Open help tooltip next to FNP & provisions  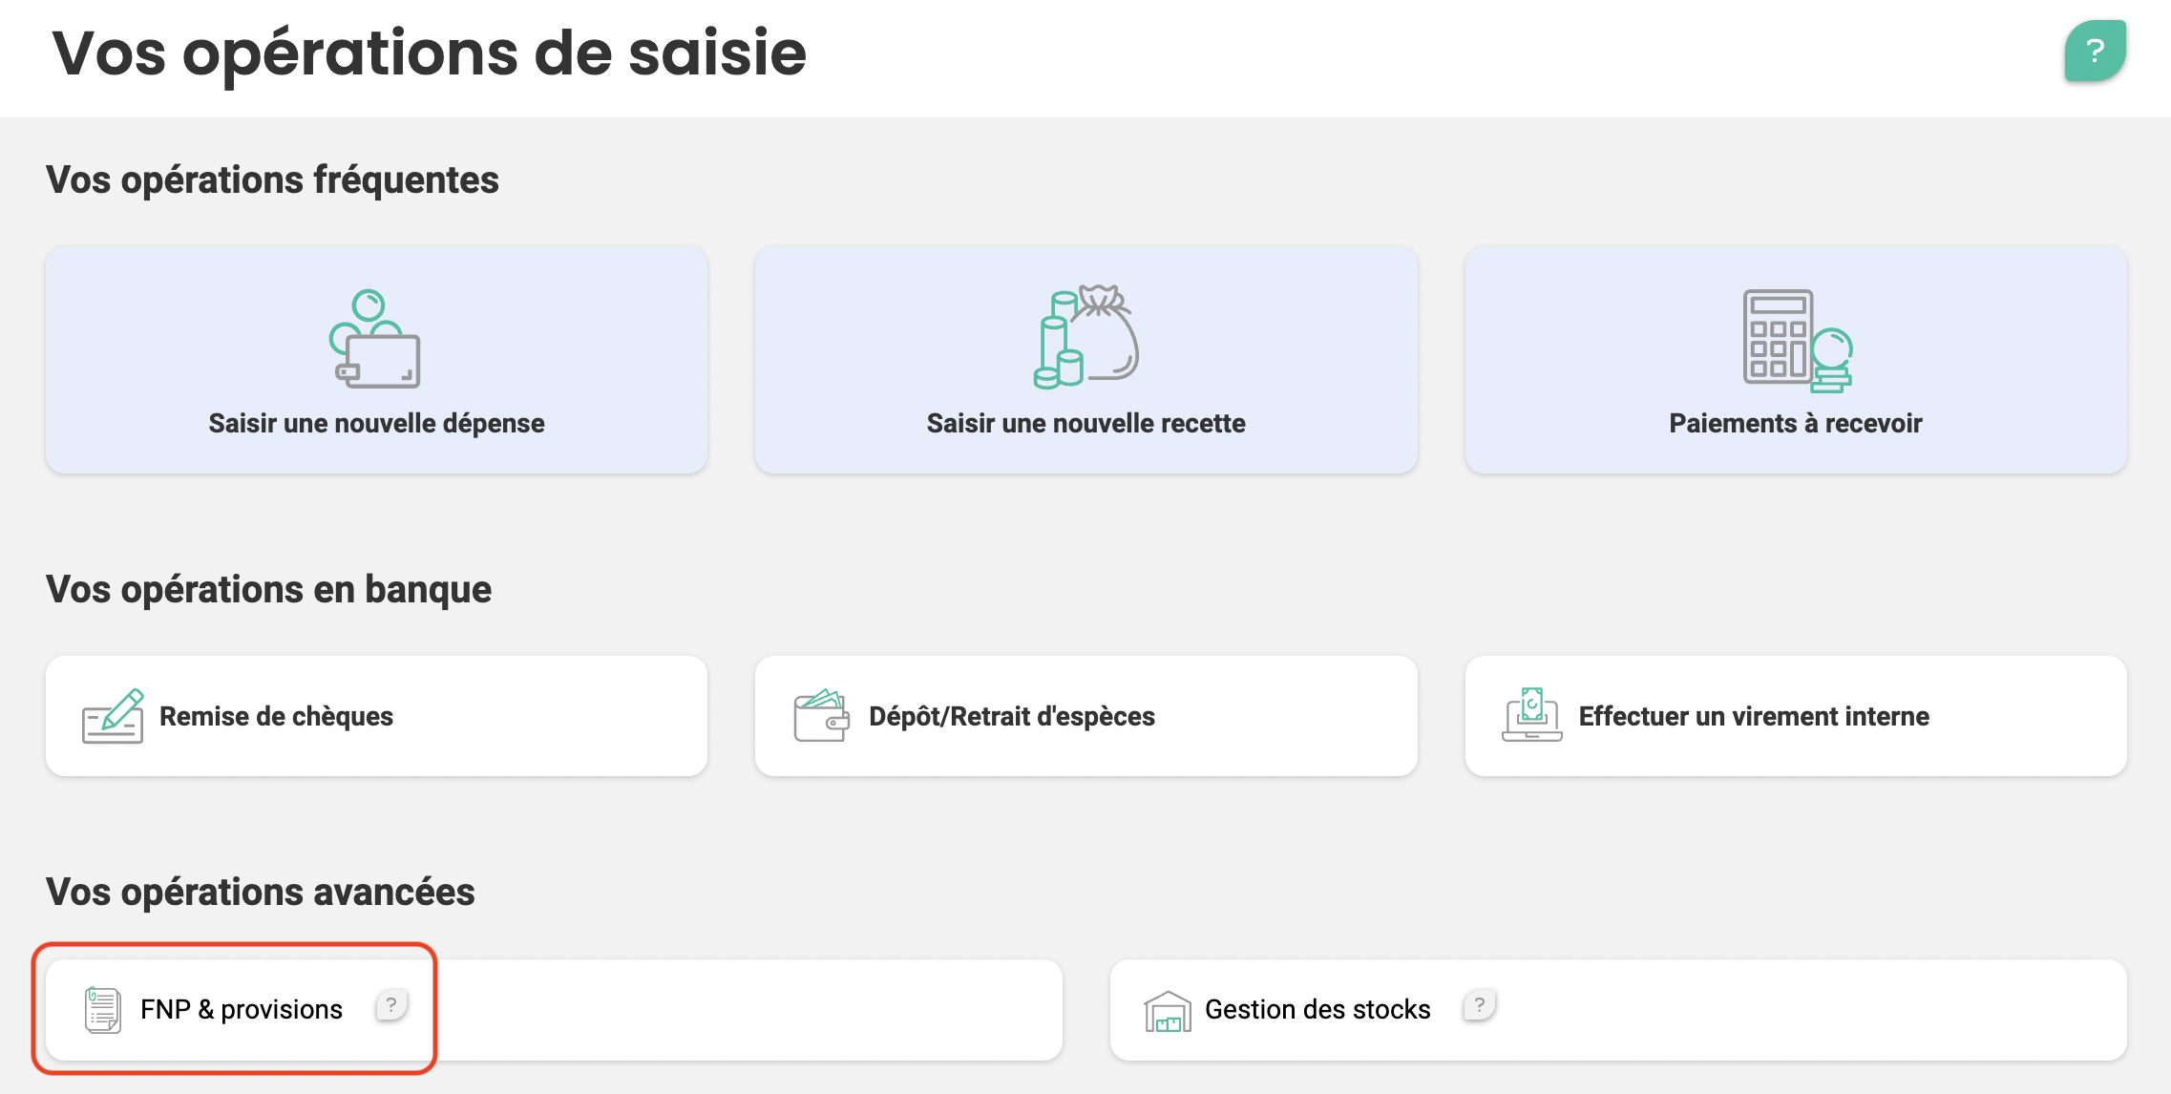391,1005
